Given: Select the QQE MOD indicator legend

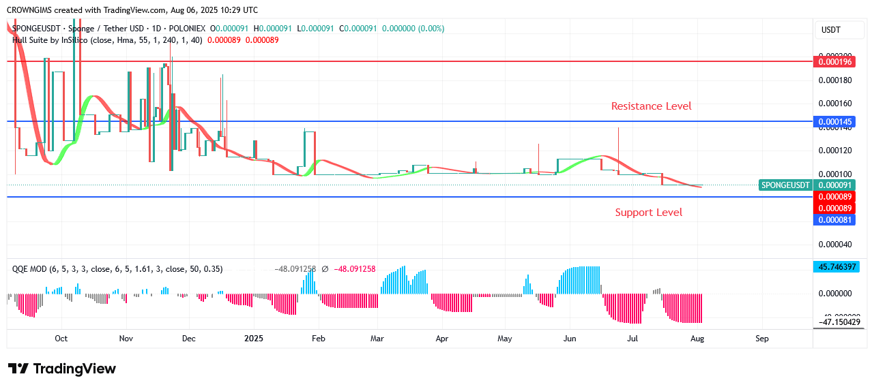Looking at the screenshot, I should [117, 269].
